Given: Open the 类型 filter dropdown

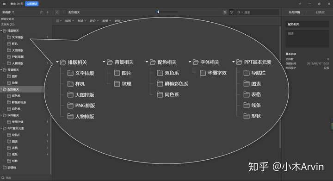Looking at the screenshot, I should coord(106,21).
